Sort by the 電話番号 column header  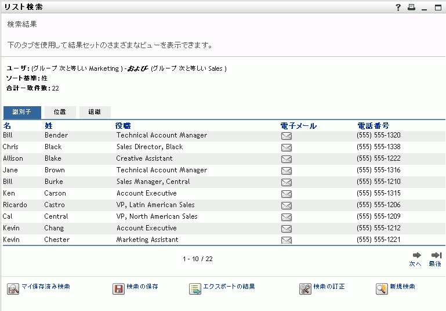[373, 126]
